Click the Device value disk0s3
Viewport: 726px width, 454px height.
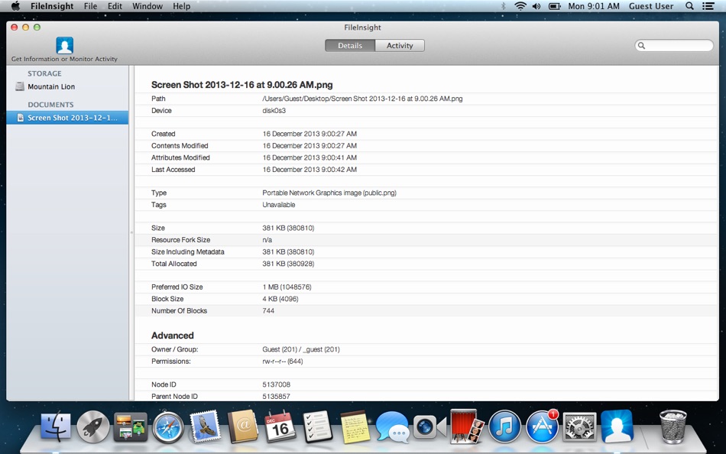pyautogui.click(x=274, y=111)
